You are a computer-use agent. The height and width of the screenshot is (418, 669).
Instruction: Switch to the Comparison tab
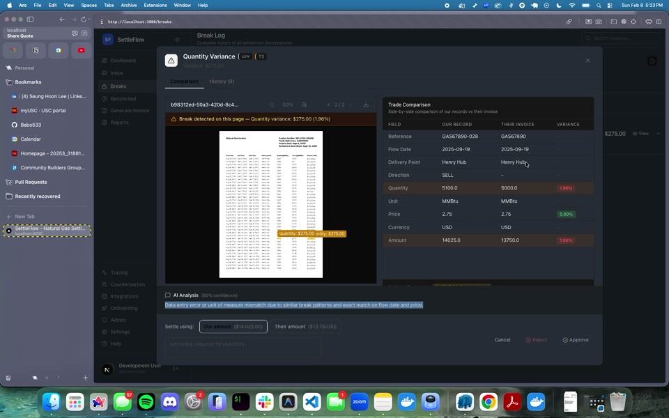(x=184, y=82)
